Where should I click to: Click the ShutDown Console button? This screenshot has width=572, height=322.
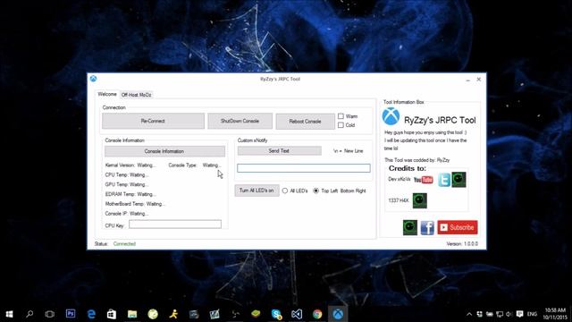tap(240, 121)
